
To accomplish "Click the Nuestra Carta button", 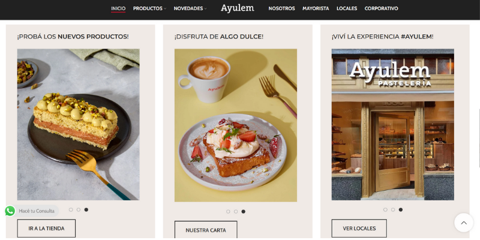I will pos(206,230).
